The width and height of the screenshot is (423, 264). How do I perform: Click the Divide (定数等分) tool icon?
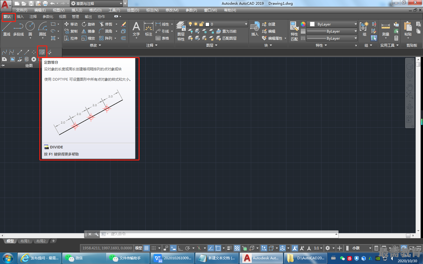pos(42,52)
